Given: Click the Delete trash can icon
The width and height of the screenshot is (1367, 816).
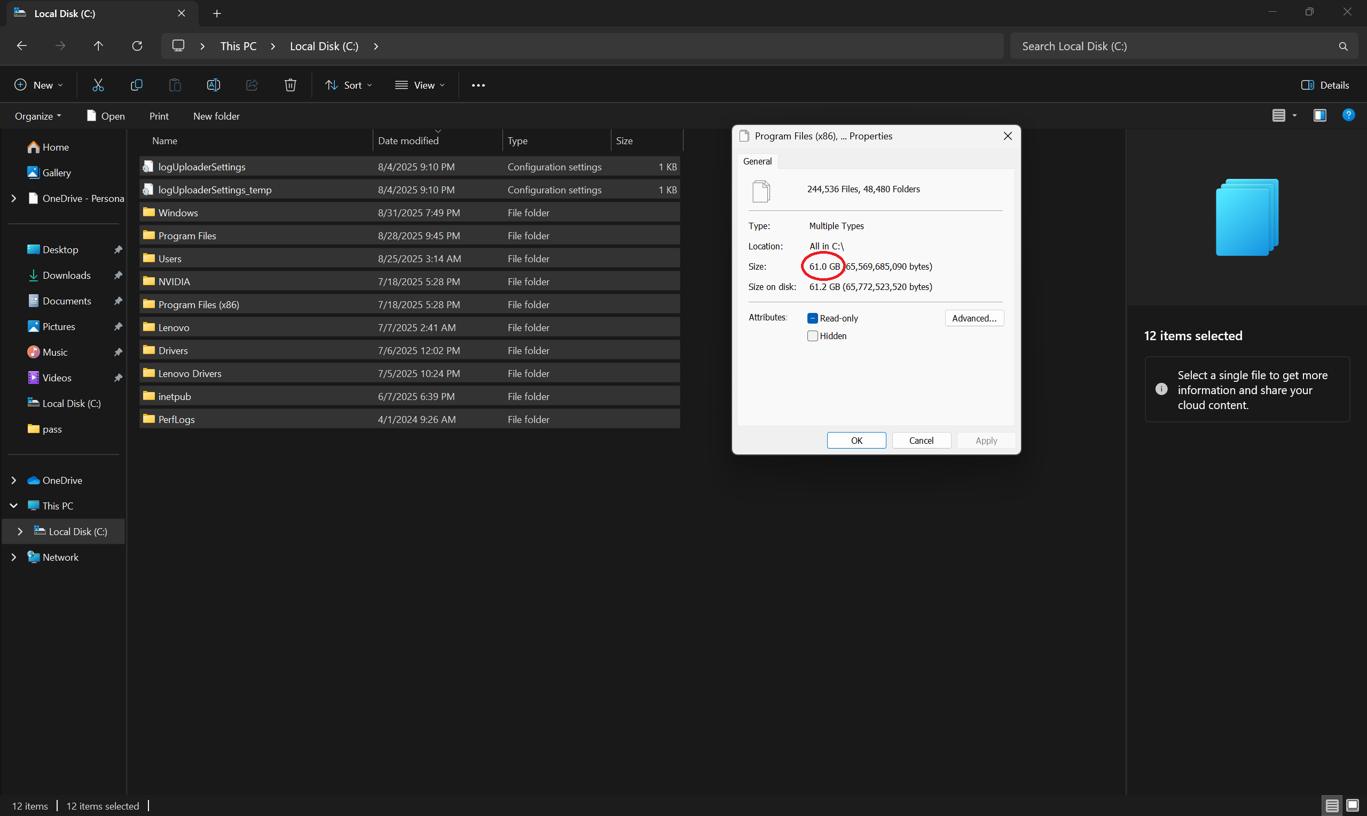Looking at the screenshot, I should click(290, 85).
